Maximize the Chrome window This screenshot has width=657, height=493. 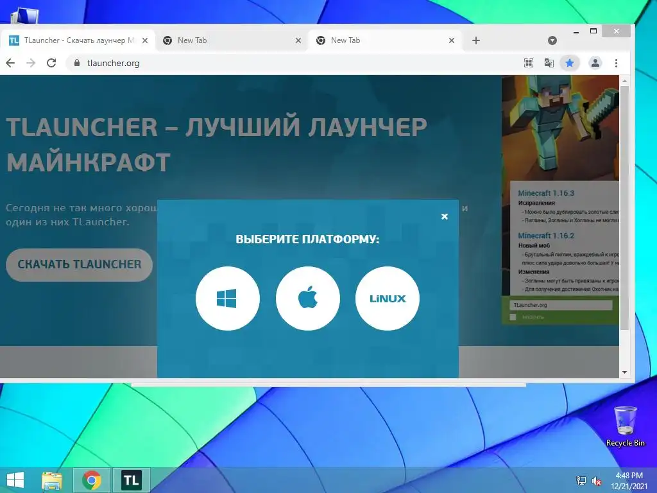click(593, 31)
